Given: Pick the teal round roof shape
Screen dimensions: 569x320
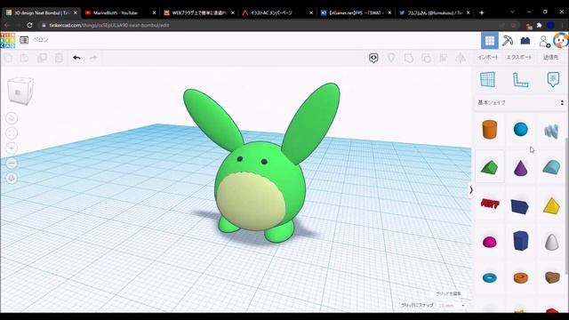Looking at the screenshot, I should (551, 167).
